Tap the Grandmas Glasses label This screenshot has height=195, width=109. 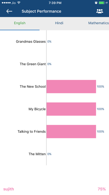tap(31, 41)
